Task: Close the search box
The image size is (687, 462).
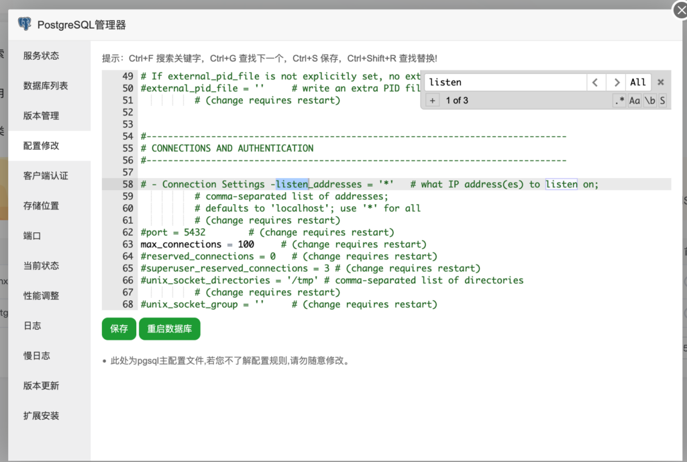Action: 661,82
